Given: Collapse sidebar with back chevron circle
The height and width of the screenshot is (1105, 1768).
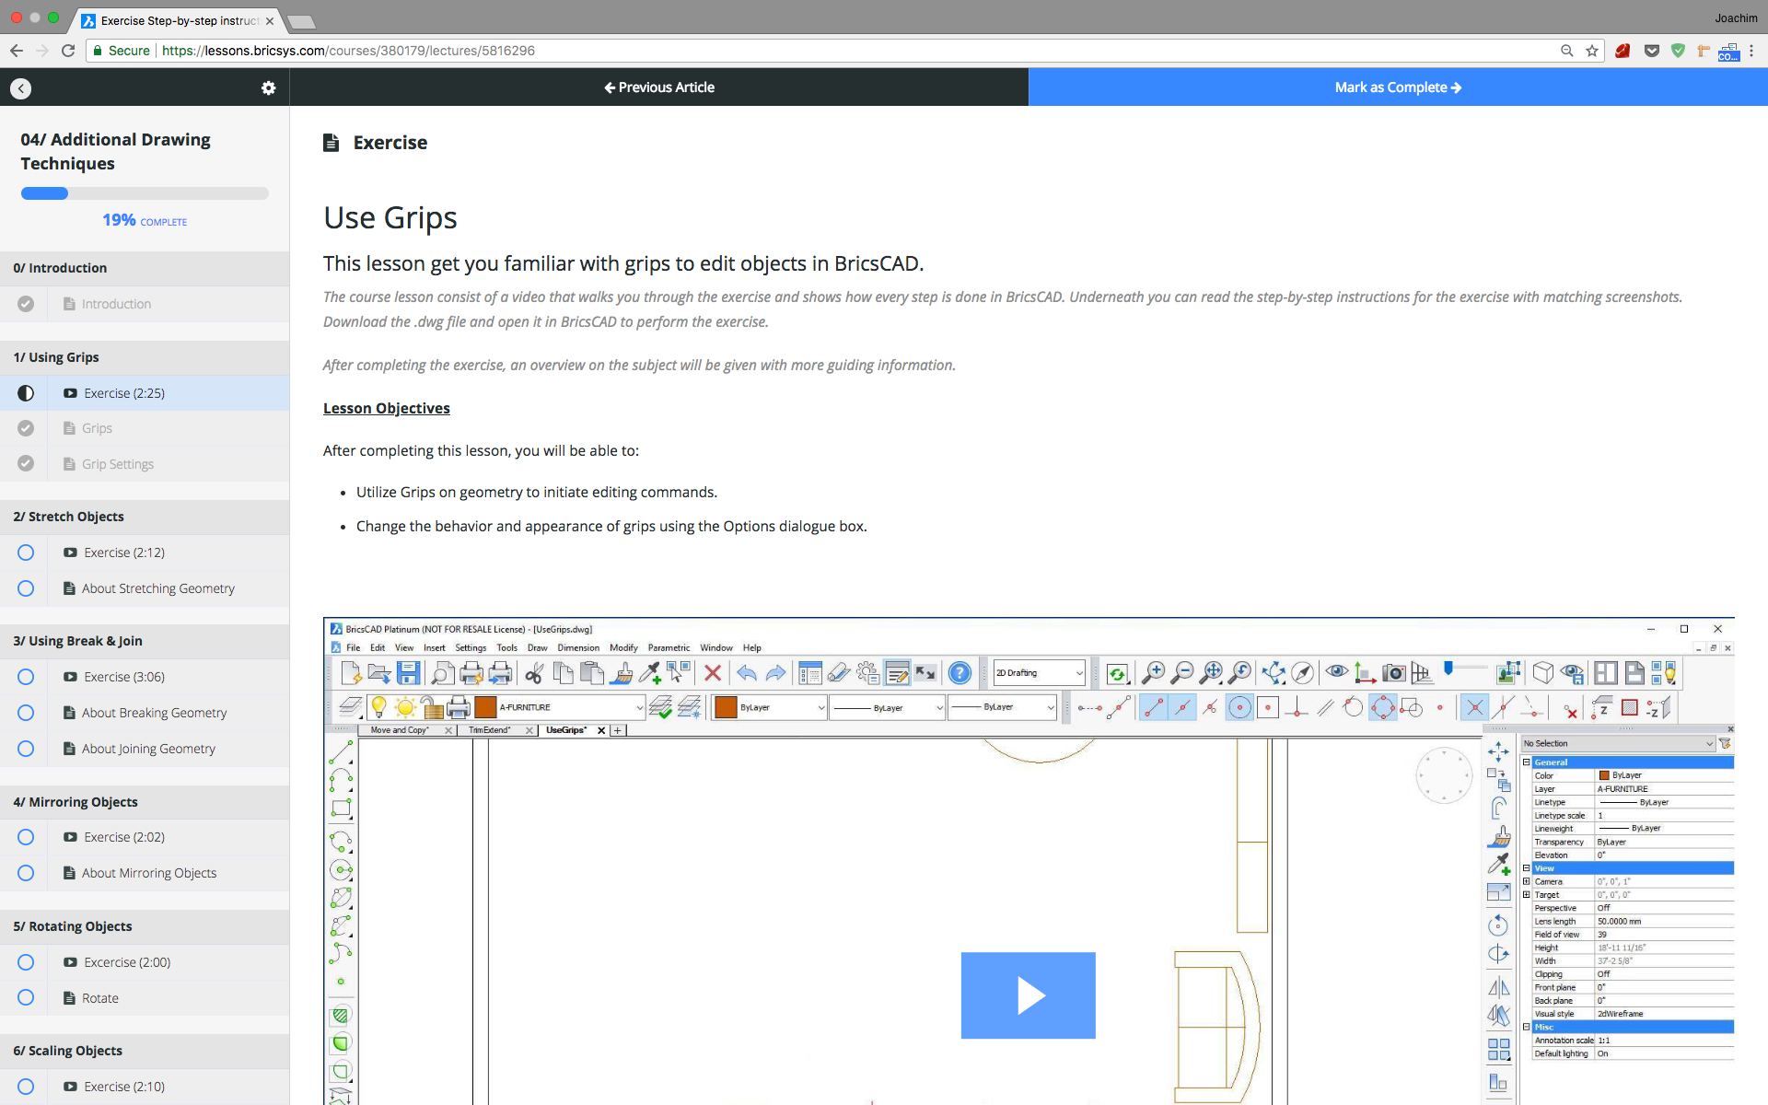Looking at the screenshot, I should click(x=20, y=88).
